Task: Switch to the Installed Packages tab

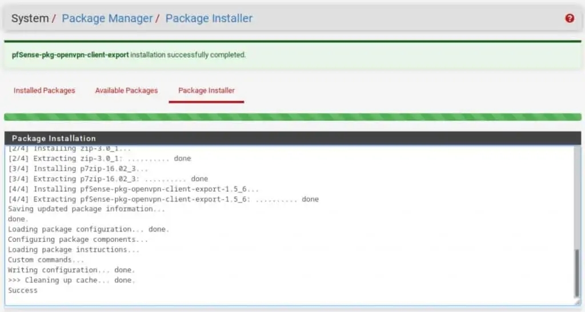Action: (44, 90)
